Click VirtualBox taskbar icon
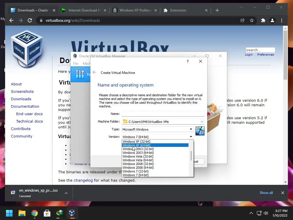 [x=72, y=213]
